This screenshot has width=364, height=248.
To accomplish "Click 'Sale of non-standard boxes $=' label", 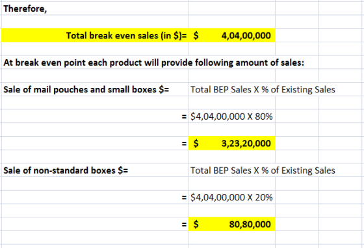I will pyautogui.click(x=66, y=171).
